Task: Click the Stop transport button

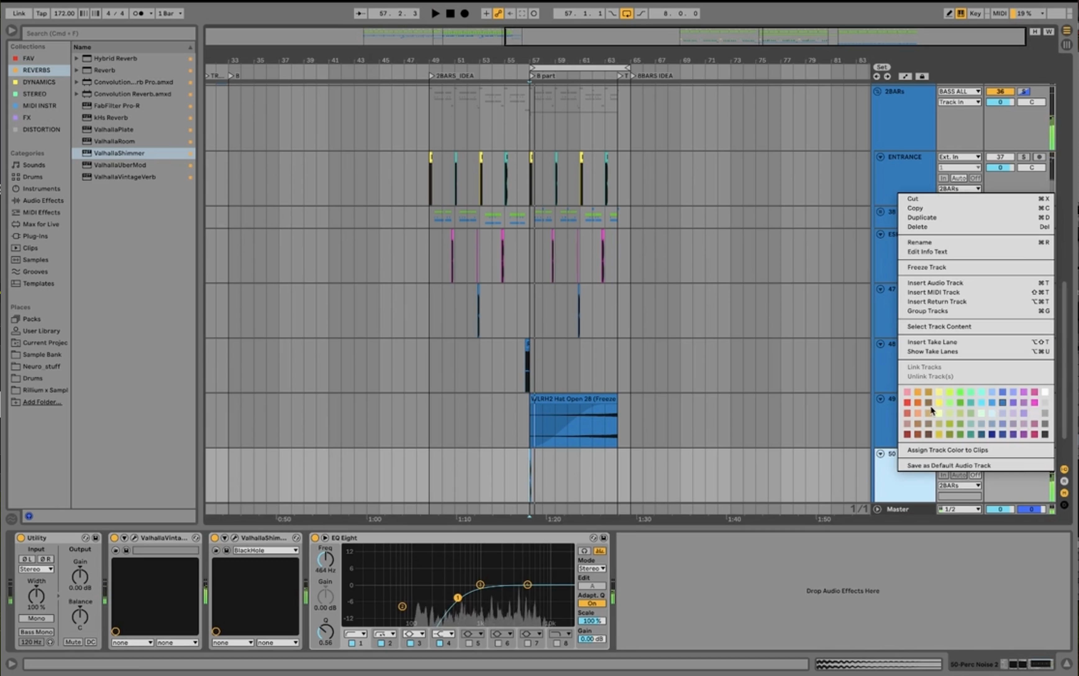Action: 450,13
